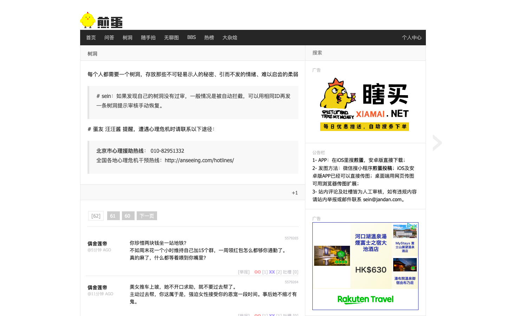This screenshot has width=506, height=316.
Task: Open the 首页 menu item
Action: tap(91, 38)
